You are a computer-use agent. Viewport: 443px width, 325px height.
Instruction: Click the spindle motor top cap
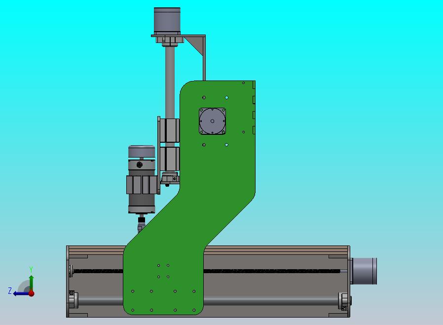142,152
